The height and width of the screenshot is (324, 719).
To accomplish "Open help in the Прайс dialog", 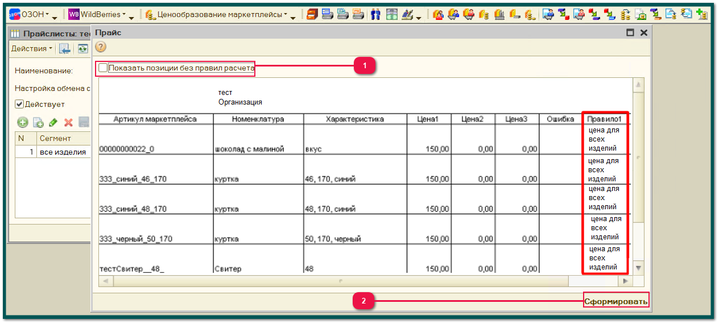I will coord(100,47).
